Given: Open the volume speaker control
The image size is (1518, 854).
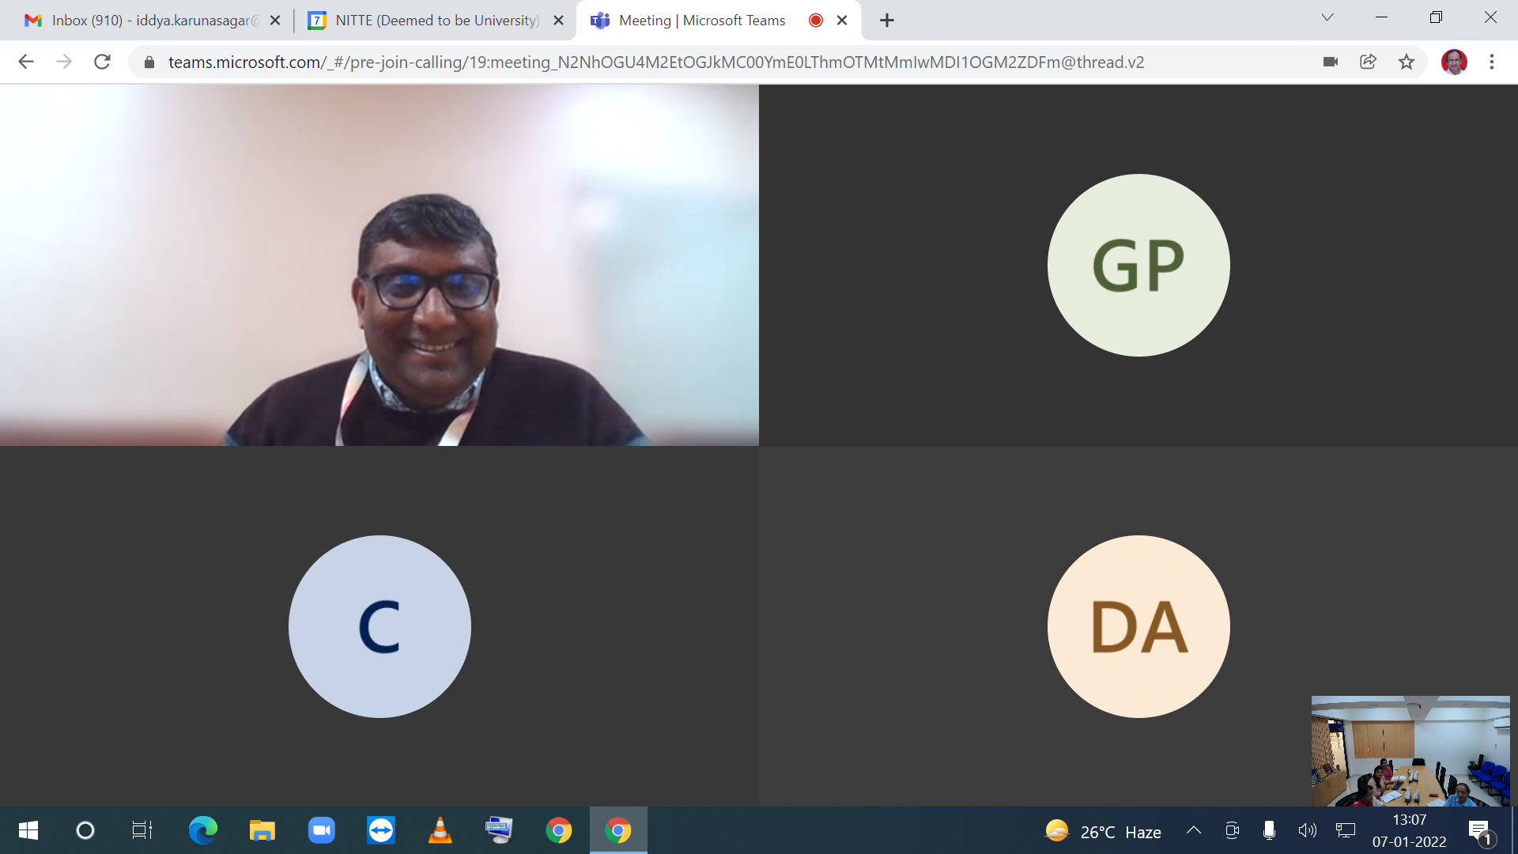Looking at the screenshot, I should [x=1307, y=830].
